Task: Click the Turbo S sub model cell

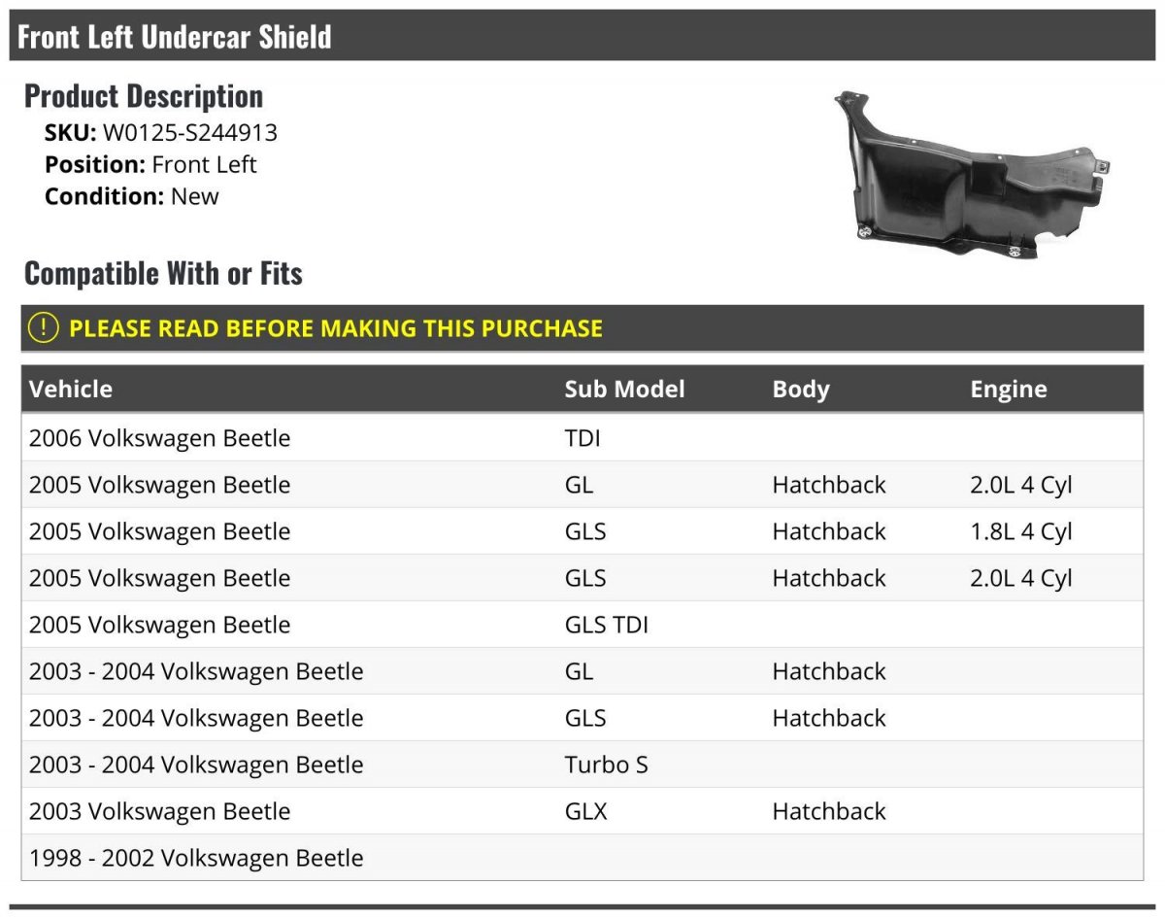Action: point(606,765)
